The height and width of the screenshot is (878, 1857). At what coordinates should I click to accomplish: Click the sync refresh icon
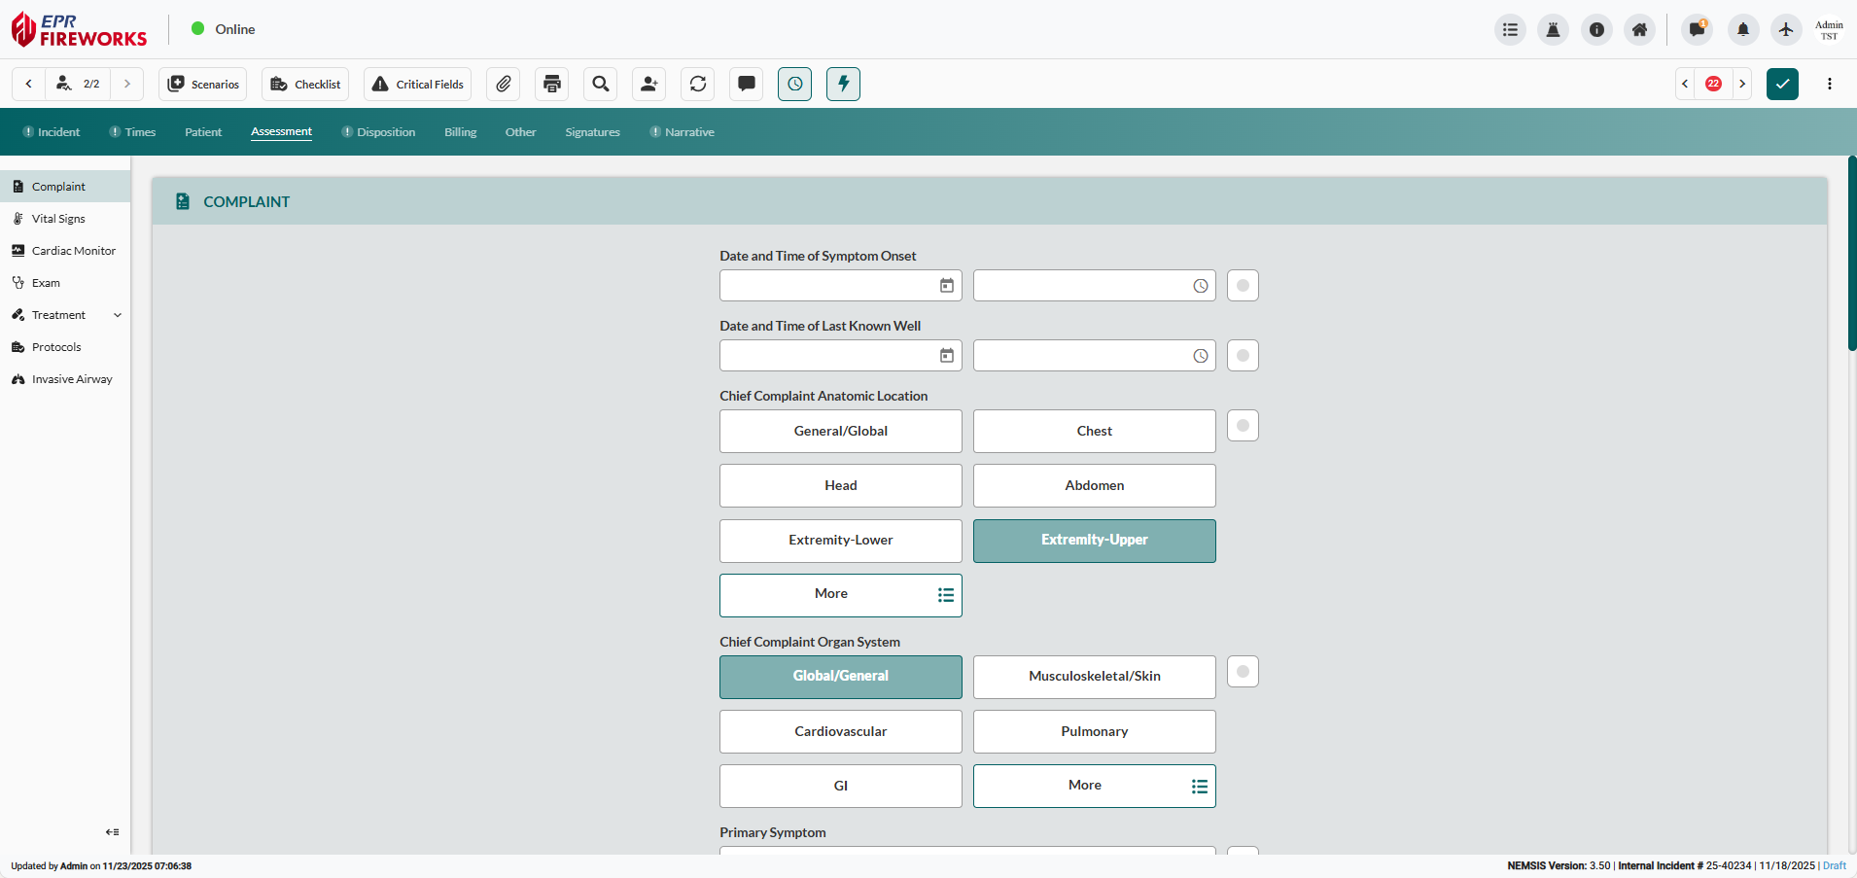click(x=697, y=84)
